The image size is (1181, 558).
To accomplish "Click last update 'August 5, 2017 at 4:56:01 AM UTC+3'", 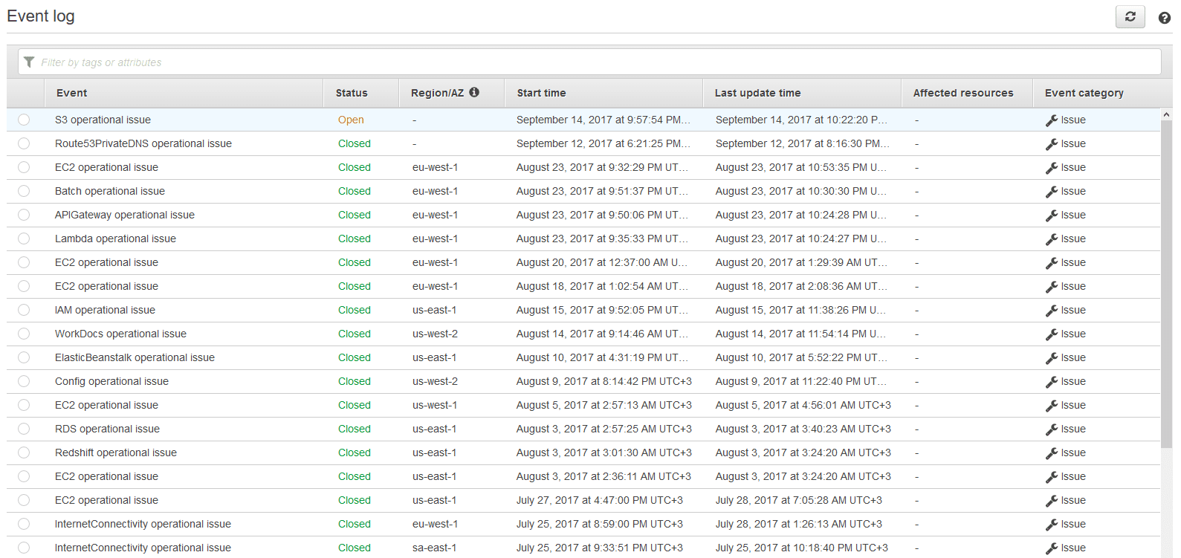I will (x=803, y=405).
